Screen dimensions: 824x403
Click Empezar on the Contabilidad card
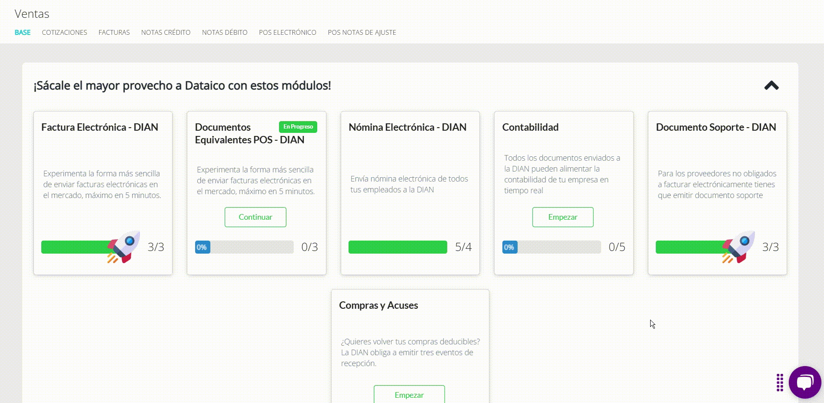click(x=563, y=217)
